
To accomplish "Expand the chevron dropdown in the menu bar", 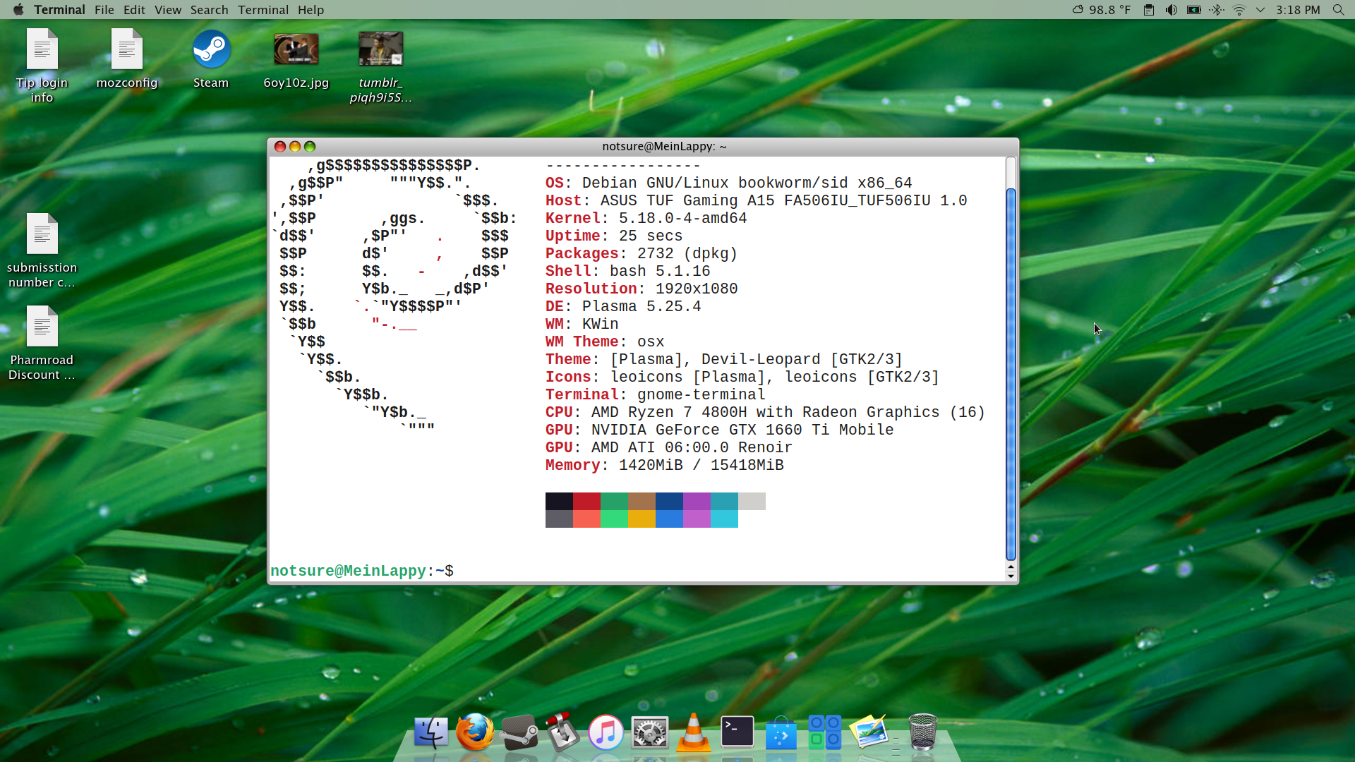I will tap(1261, 10).
